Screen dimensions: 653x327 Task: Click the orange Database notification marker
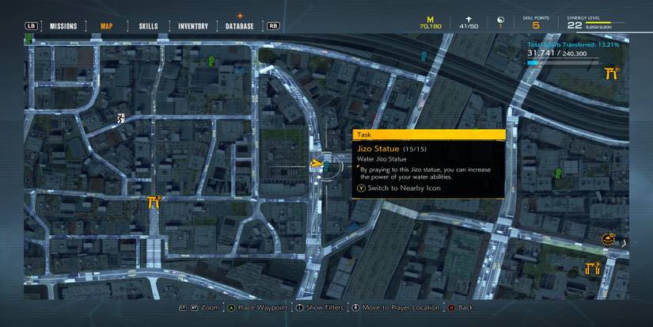coord(240,17)
